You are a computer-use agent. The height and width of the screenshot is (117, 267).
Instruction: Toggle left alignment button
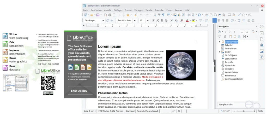pos(214,20)
